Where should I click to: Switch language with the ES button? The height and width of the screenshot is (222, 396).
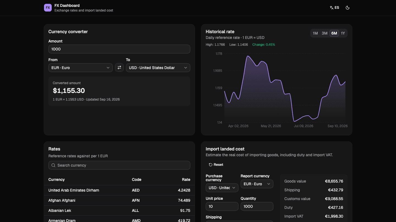click(334, 8)
